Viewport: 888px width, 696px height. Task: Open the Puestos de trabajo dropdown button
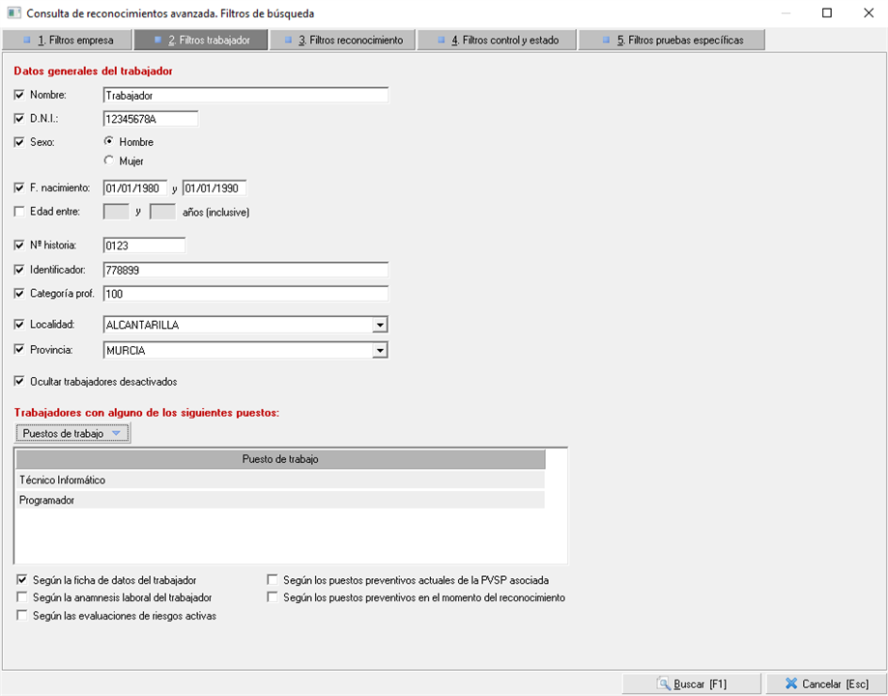[x=72, y=433]
